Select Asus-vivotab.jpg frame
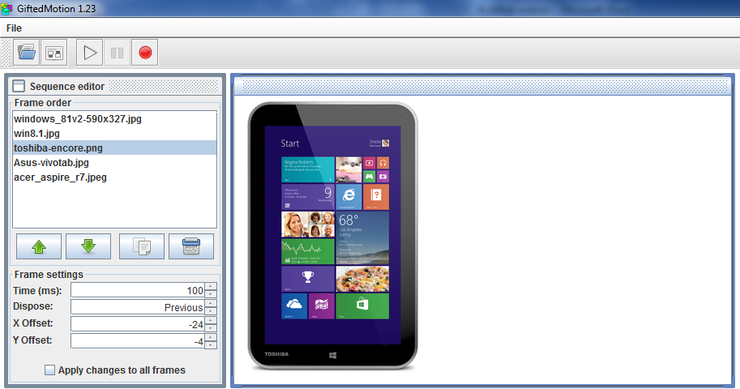The height and width of the screenshot is (389, 740). click(x=114, y=163)
